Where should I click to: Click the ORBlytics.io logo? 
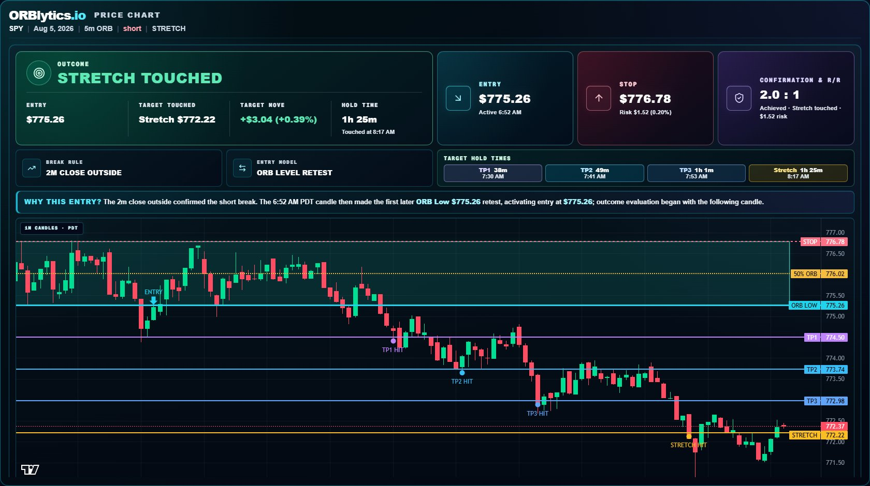47,16
